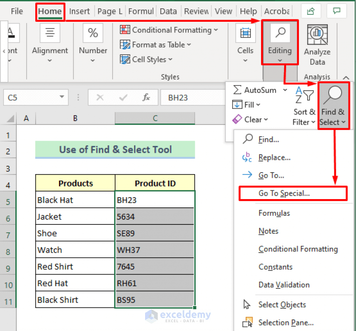This screenshot has width=356, height=331.
Task: Click the Red Shirt cell
Action: click(x=75, y=266)
